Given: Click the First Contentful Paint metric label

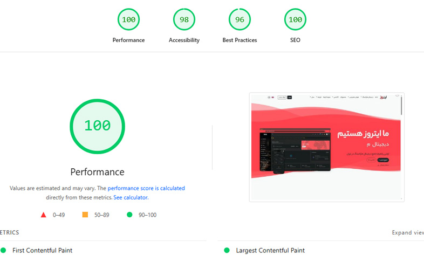Looking at the screenshot, I should click(x=42, y=250).
